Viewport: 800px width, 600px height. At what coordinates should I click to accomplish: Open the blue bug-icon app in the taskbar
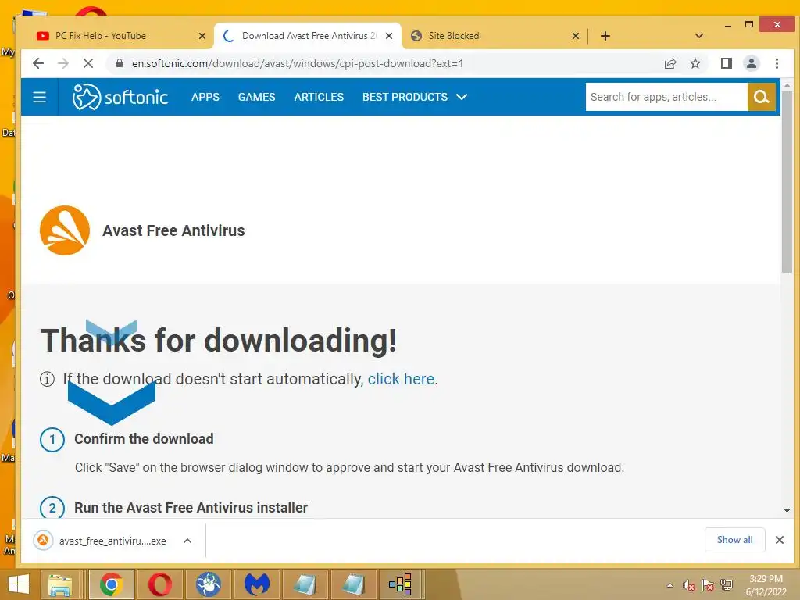click(208, 584)
